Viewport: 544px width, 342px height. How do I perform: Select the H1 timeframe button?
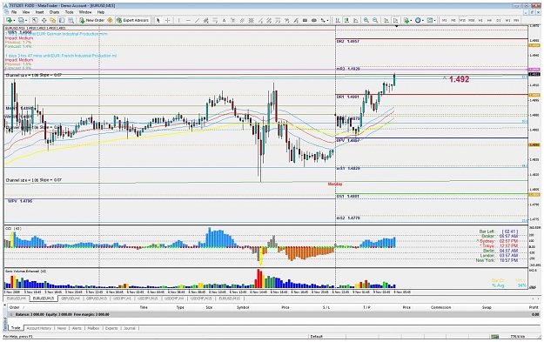[x=480, y=20]
